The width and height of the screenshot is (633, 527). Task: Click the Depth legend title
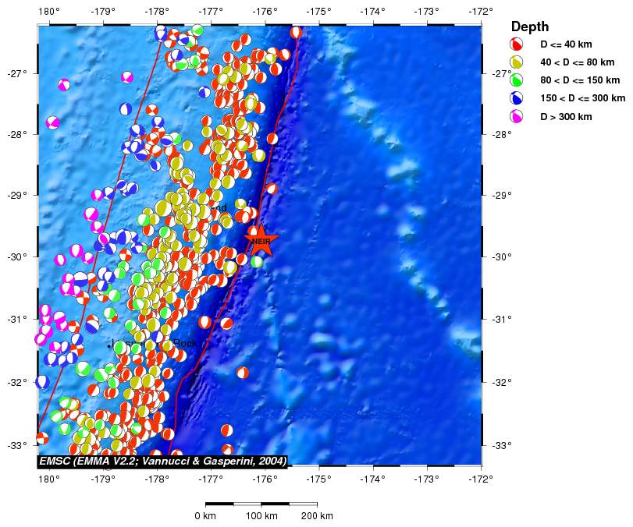click(x=529, y=27)
